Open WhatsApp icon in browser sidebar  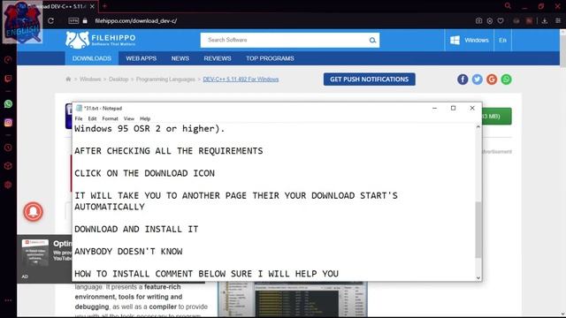(x=8, y=104)
